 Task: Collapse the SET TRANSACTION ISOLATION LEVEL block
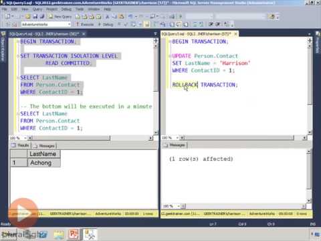[18, 56]
